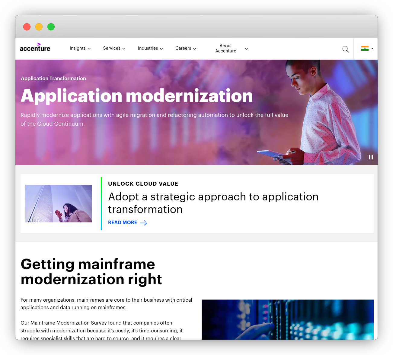Click the READ MORE link
The width and height of the screenshot is (393, 355).
point(123,222)
